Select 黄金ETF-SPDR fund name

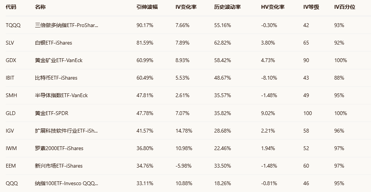(x=52, y=113)
